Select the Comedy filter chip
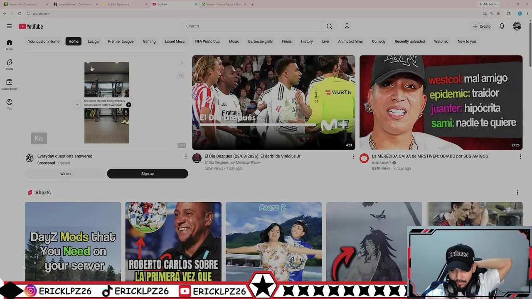Image resolution: width=532 pixels, height=299 pixels. click(x=379, y=42)
